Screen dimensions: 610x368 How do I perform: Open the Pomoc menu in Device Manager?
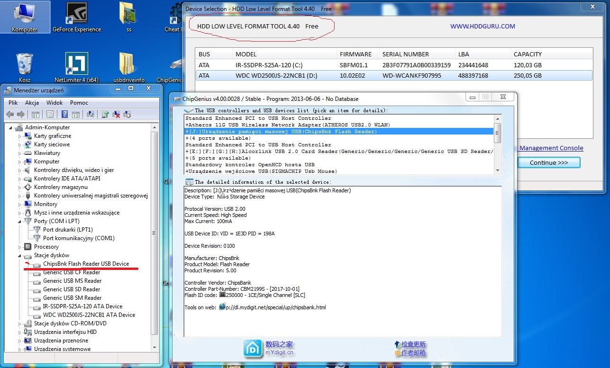[79, 102]
